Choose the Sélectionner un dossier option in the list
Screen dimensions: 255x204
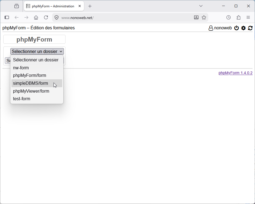[x=37, y=60]
